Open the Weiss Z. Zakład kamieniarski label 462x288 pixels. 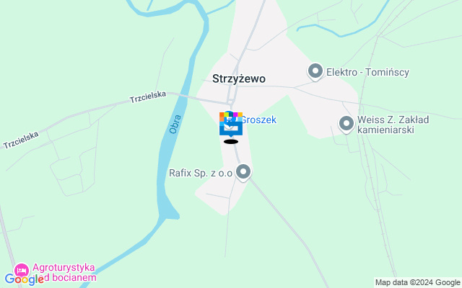click(x=393, y=125)
